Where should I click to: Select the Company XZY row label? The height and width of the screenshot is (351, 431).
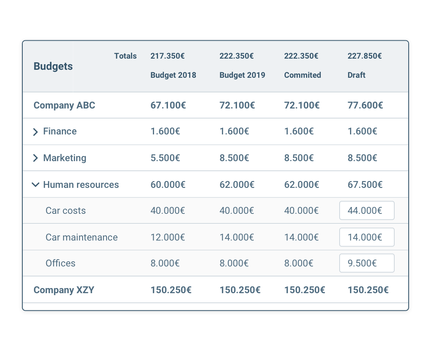tap(64, 290)
